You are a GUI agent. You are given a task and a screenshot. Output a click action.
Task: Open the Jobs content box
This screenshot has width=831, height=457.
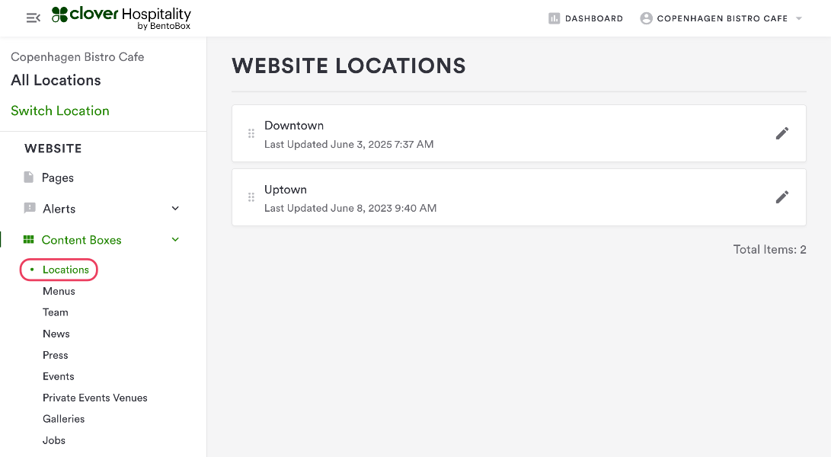coord(54,440)
